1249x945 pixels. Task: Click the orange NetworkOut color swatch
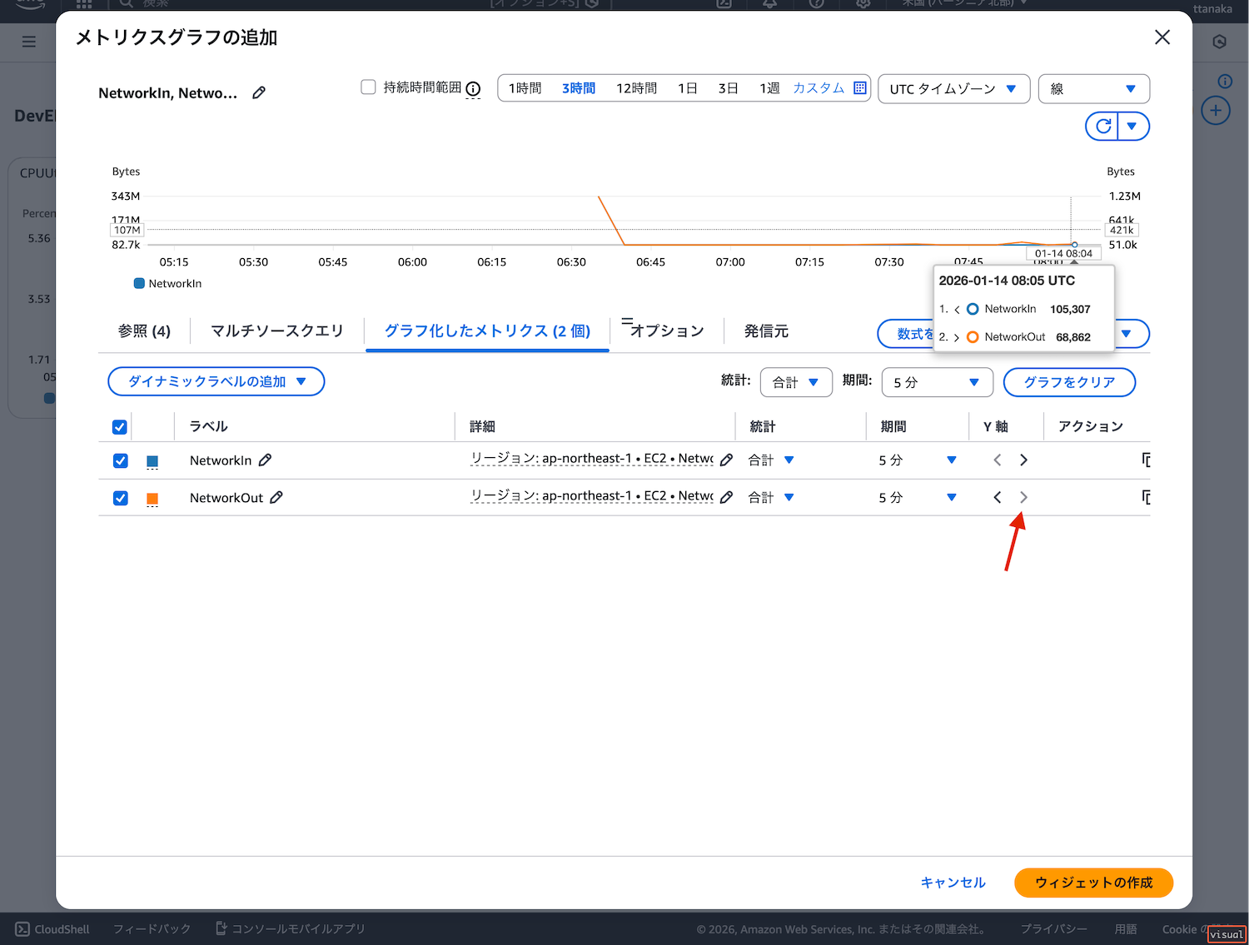coord(152,499)
